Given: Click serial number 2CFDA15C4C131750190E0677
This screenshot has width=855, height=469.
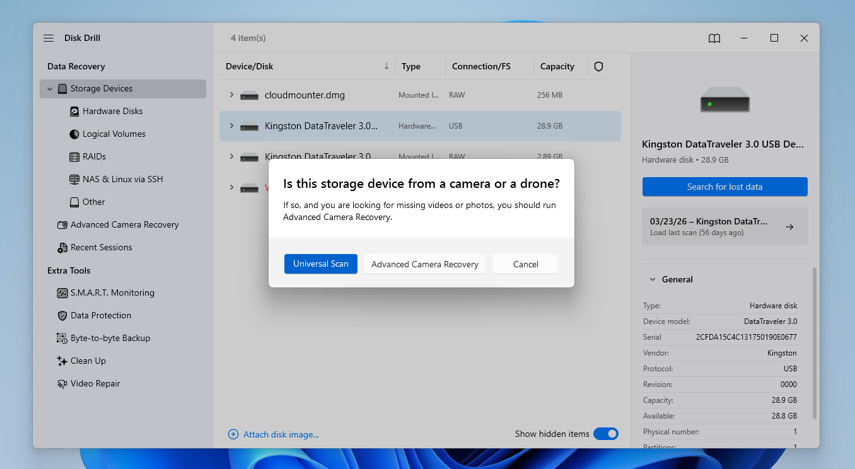Looking at the screenshot, I should [x=747, y=337].
